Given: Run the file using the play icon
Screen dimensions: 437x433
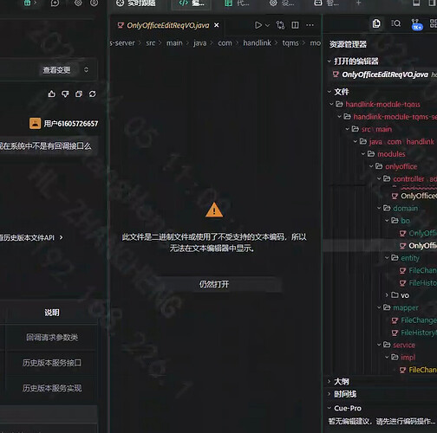Looking at the screenshot, I should point(258,25).
